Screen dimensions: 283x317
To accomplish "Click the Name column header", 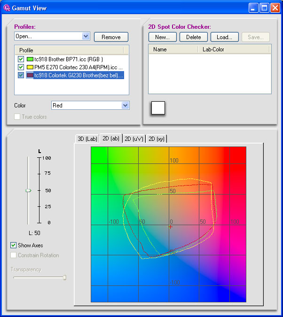I will point(173,49).
